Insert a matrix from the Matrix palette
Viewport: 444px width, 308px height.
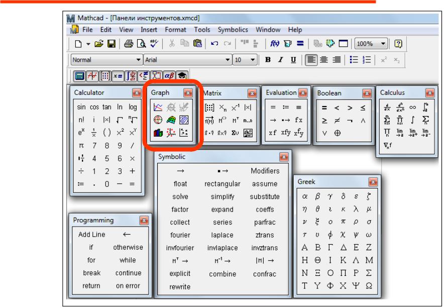(x=209, y=108)
